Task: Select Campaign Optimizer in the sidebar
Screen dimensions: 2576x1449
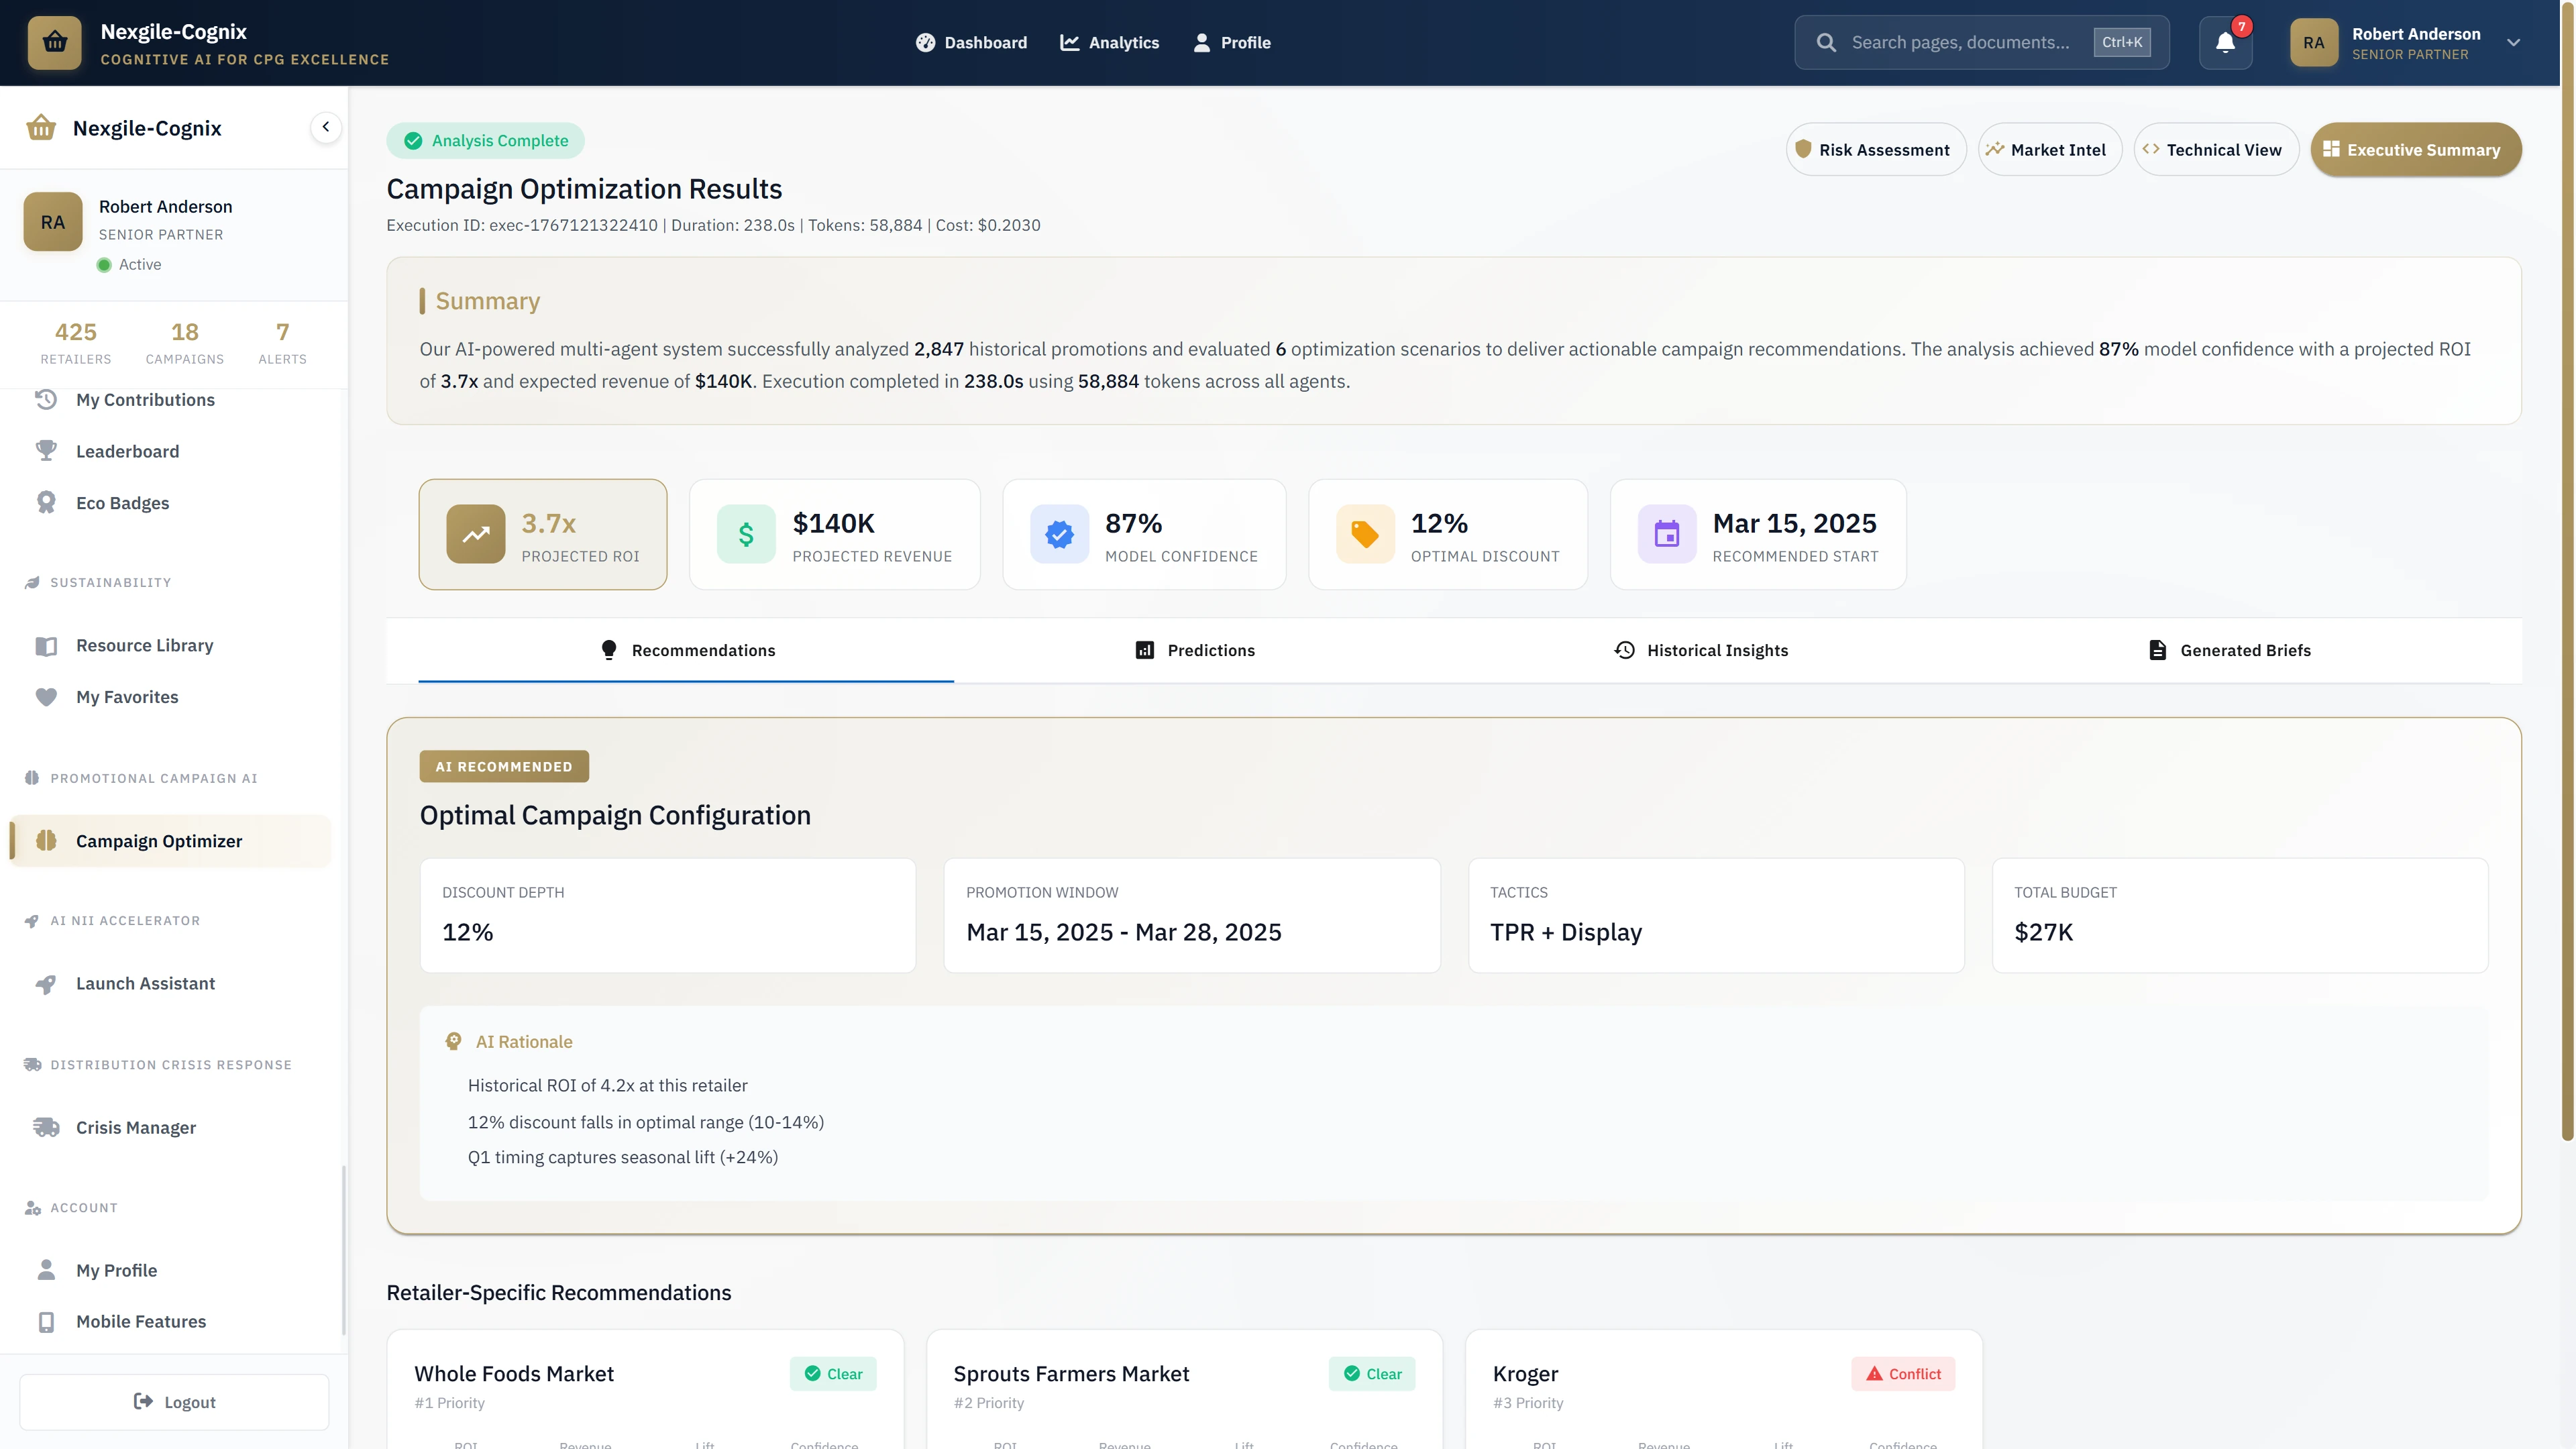Action: coord(158,840)
